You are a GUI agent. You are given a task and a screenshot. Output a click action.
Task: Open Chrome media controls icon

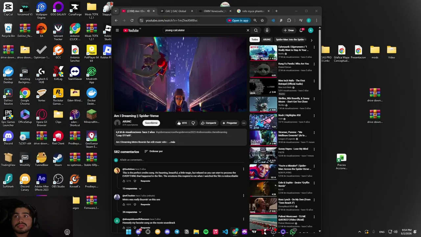[x=301, y=20]
